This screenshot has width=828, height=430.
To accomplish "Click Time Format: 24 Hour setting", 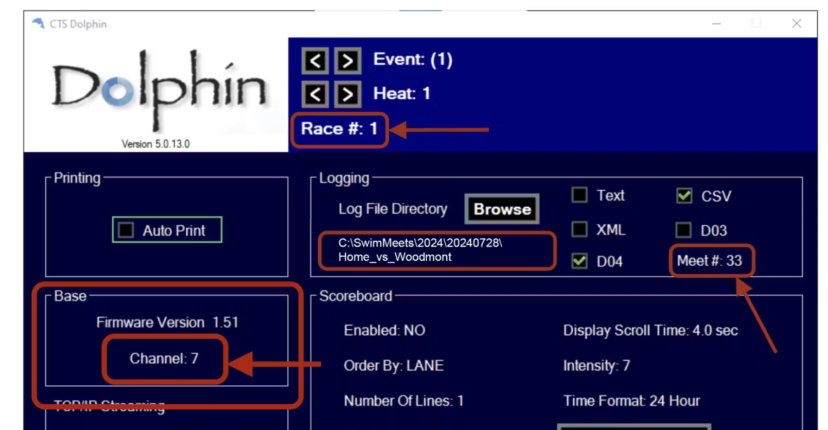I will coord(632,401).
